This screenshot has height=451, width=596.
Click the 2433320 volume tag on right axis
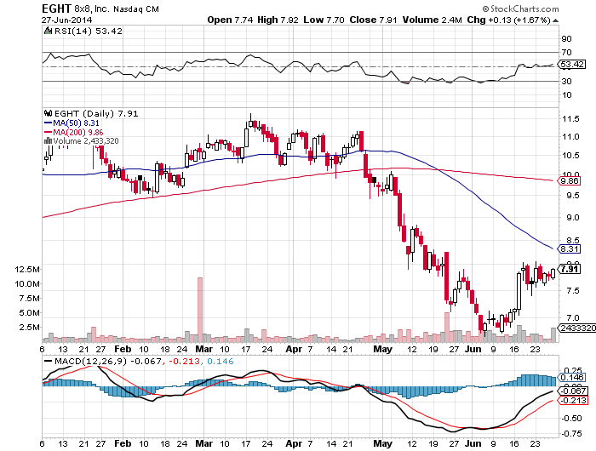pyautogui.click(x=576, y=328)
